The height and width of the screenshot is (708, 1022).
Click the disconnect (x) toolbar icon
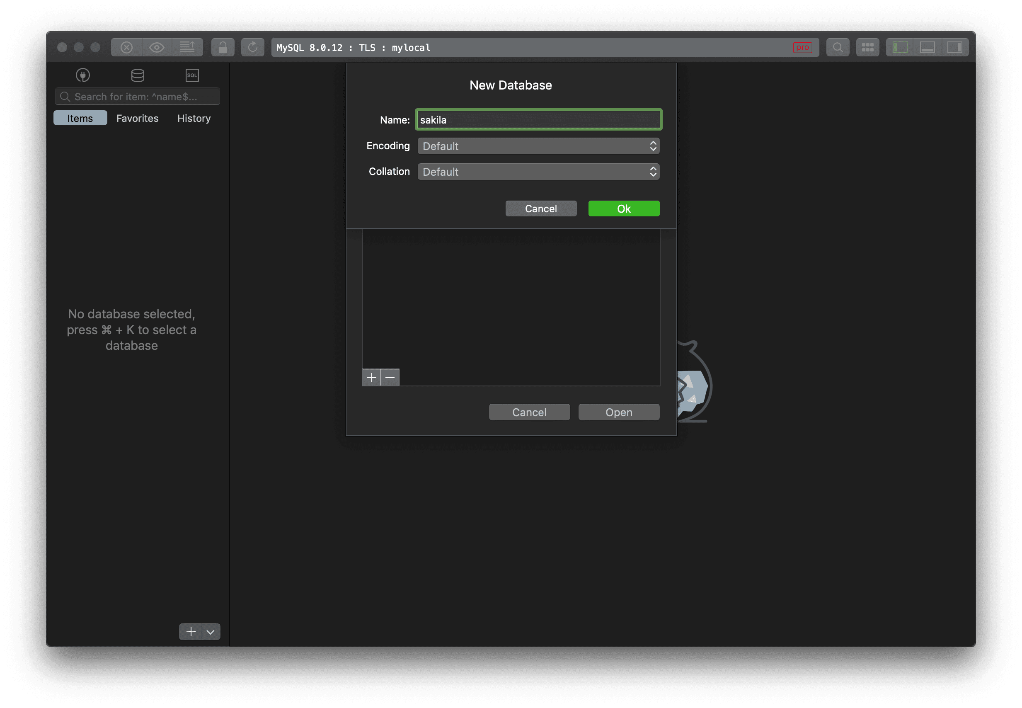(x=126, y=48)
